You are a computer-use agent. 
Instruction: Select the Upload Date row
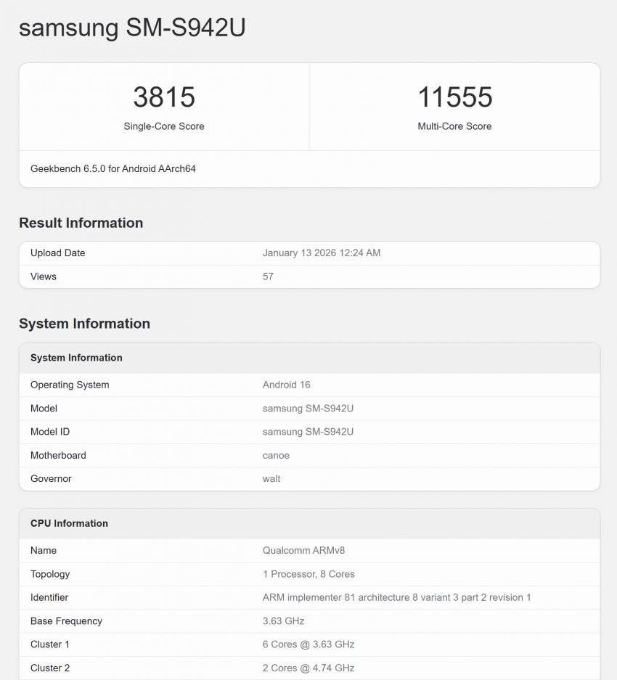pyautogui.click(x=308, y=253)
